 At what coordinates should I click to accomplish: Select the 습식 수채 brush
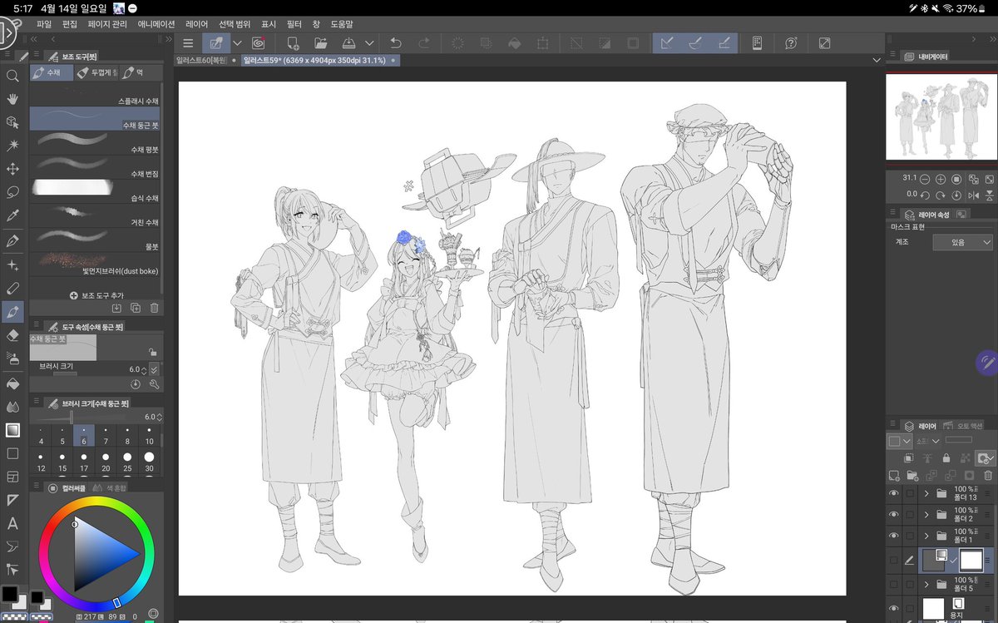point(96,193)
